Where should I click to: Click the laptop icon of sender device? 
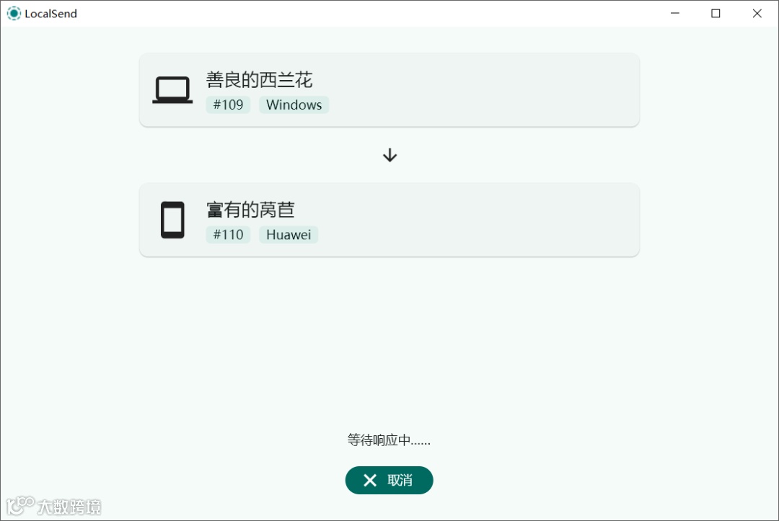click(172, 90)
